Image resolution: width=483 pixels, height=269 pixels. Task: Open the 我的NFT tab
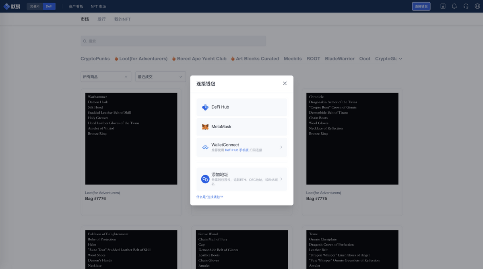tap(122, 19)
